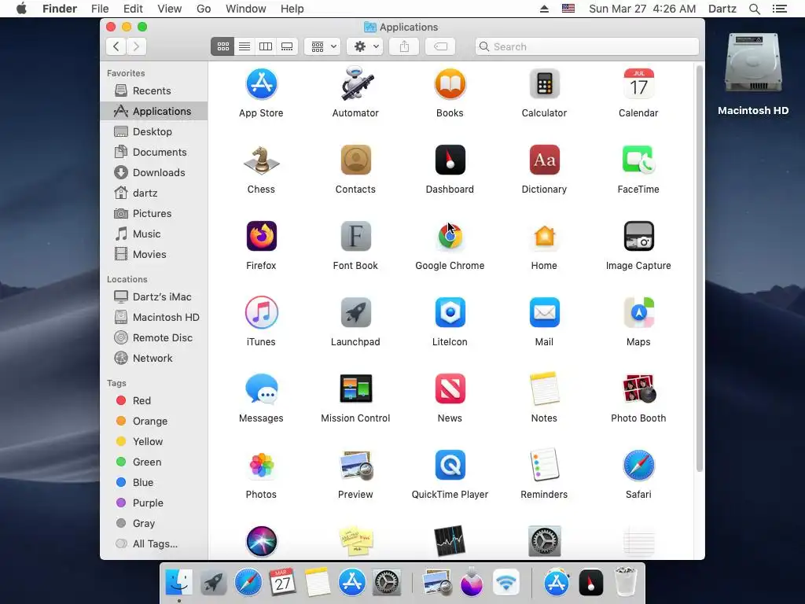Viewport: 805px width, 604px height.
Task: Click the Launchpad app in Applications folder
Action: pos(355,312)
